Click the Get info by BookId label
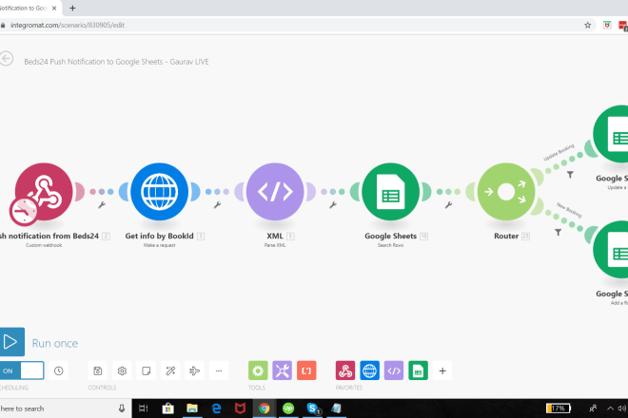The height and width of the screenshot is (418, 628). 160,236
